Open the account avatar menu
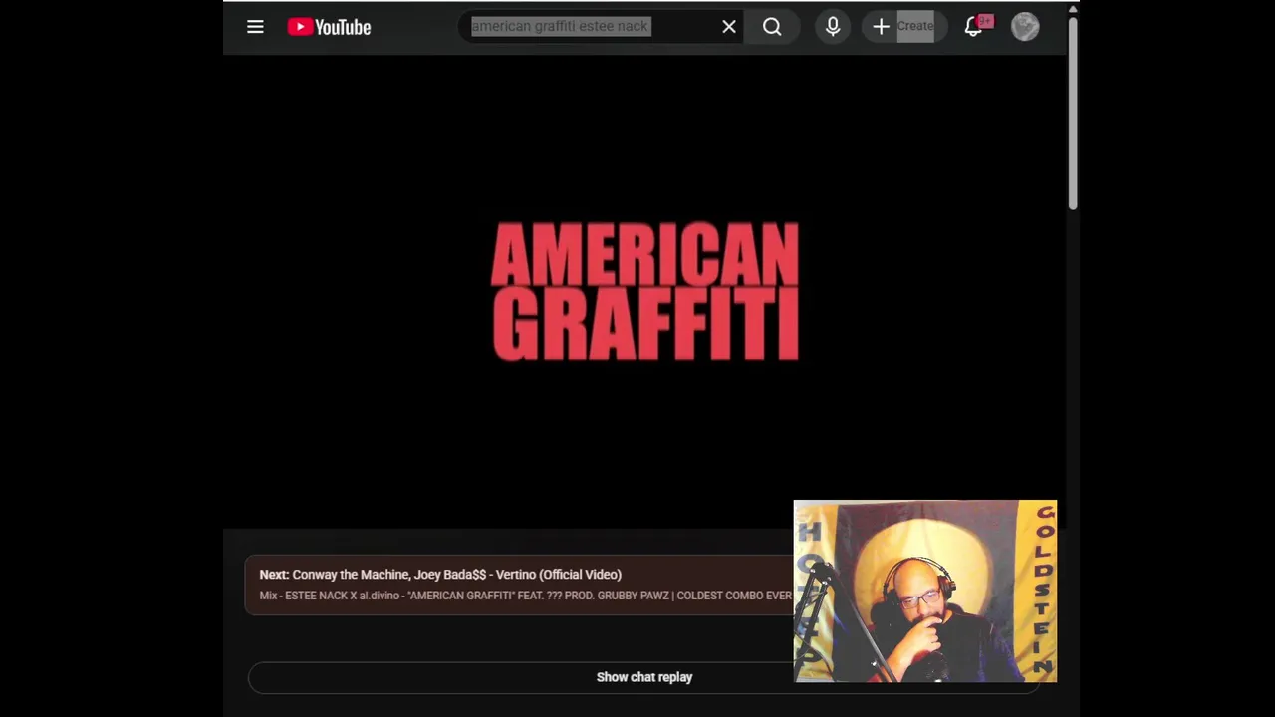1275x717 pixels. point(1025,27)
